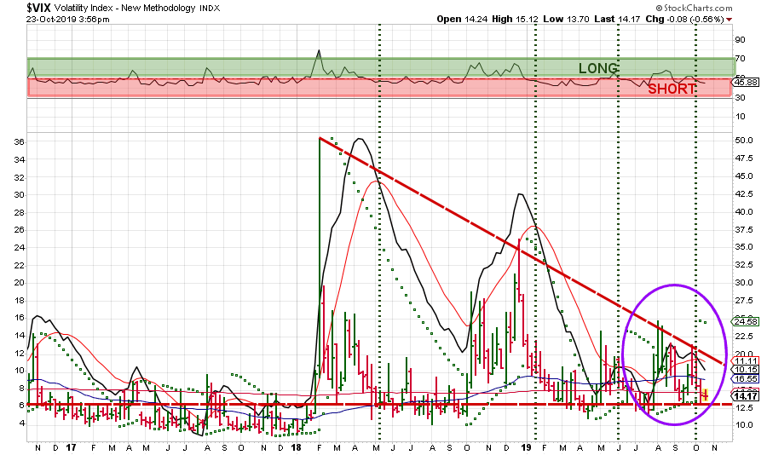Screen dimensions: 767x455
Task: Click the yellow highlighted candle marker
Action: (705, 394)
